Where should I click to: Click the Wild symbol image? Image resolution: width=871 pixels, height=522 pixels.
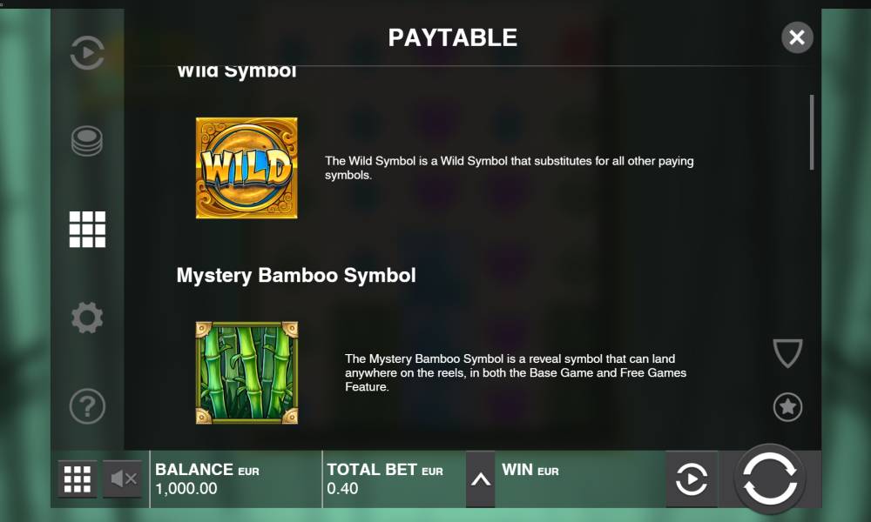246,168
